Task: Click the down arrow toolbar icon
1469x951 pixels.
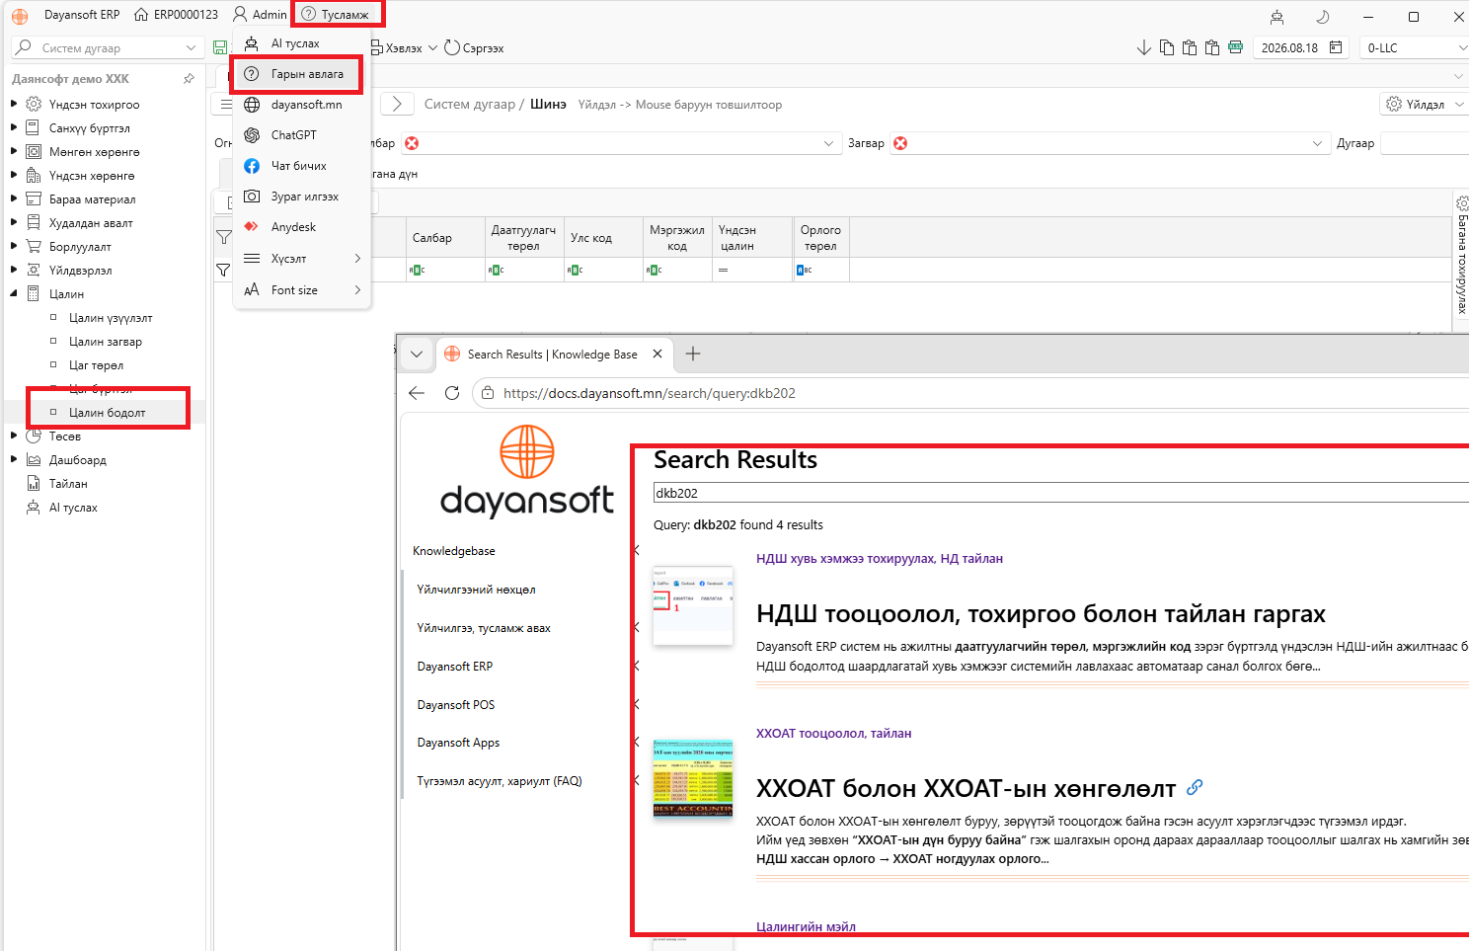Action: [1144, 47]
